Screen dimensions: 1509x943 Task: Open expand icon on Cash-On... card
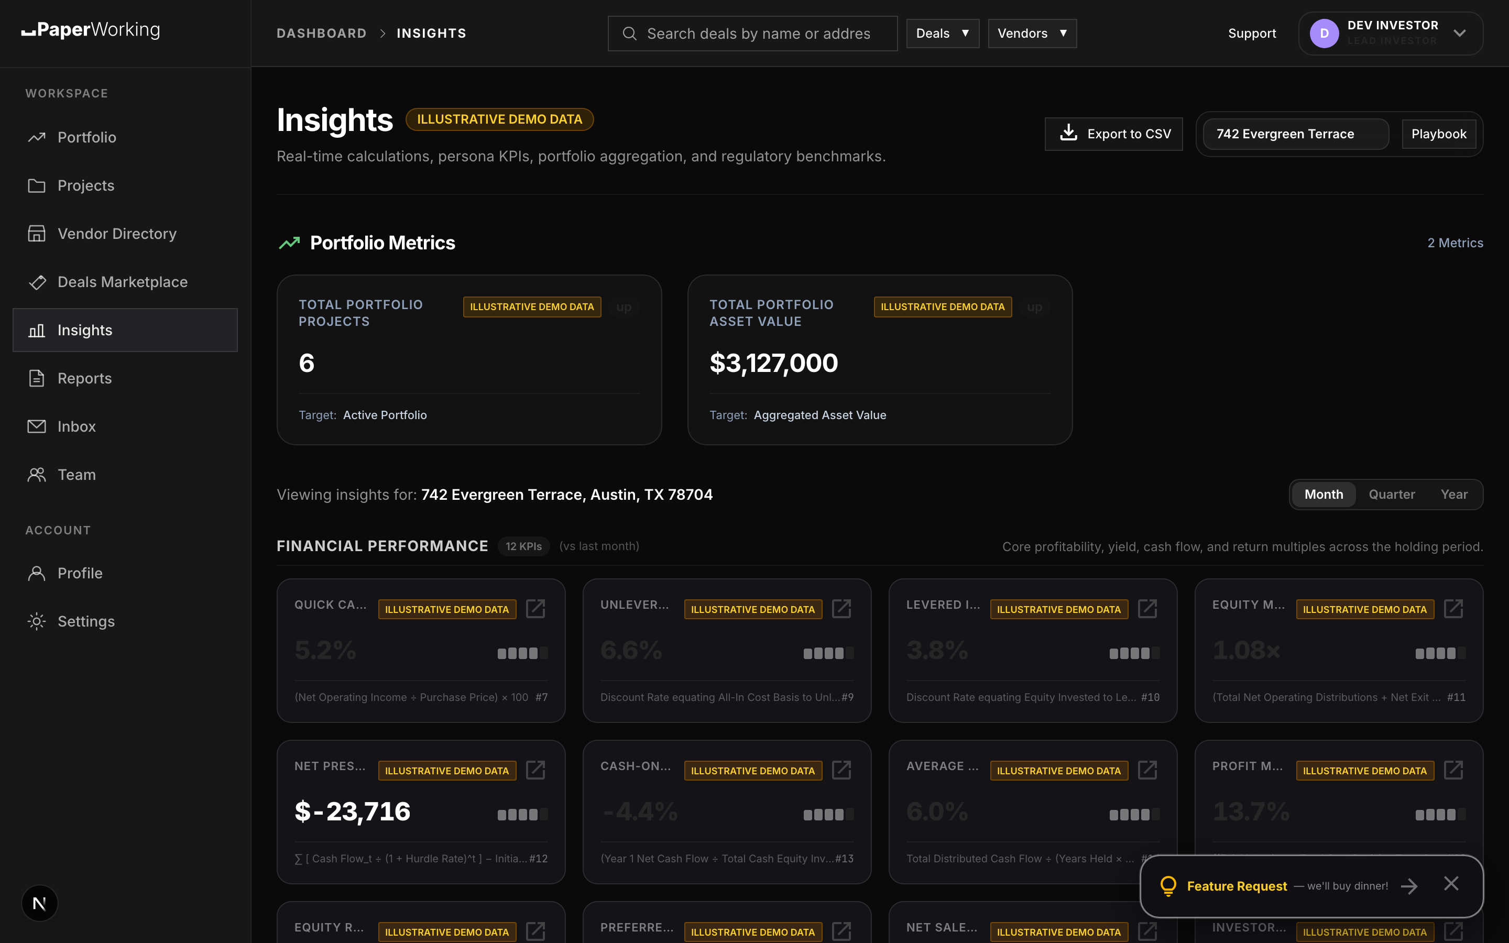(842, 770)
